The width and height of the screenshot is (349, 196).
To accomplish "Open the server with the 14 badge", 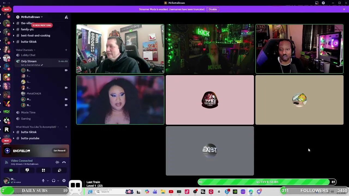I will coord(7,23).
